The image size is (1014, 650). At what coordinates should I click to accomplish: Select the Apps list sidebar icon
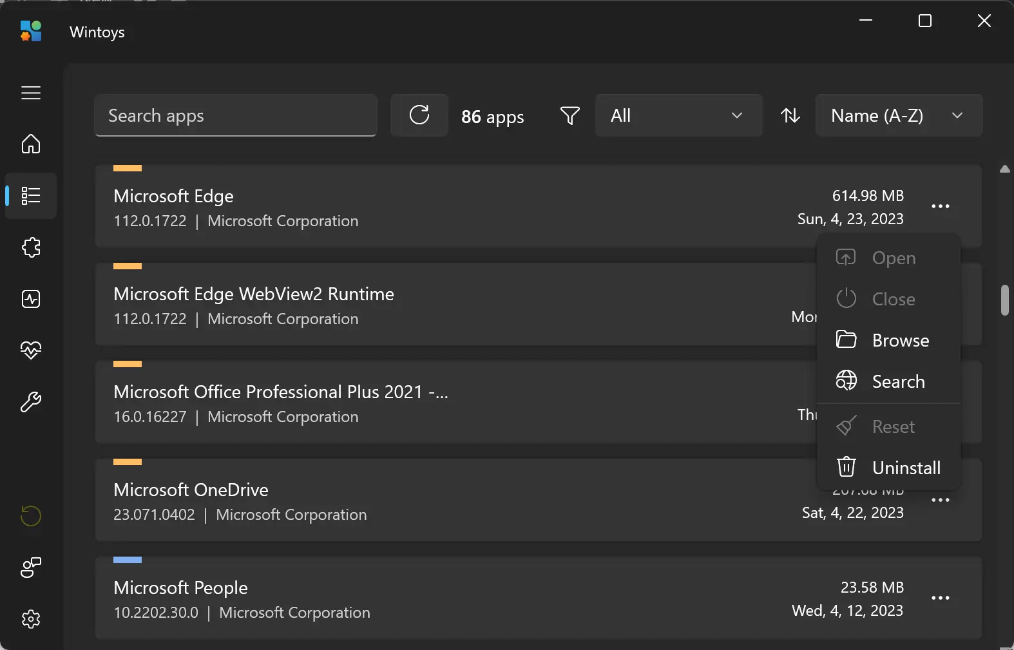[30, 196]
